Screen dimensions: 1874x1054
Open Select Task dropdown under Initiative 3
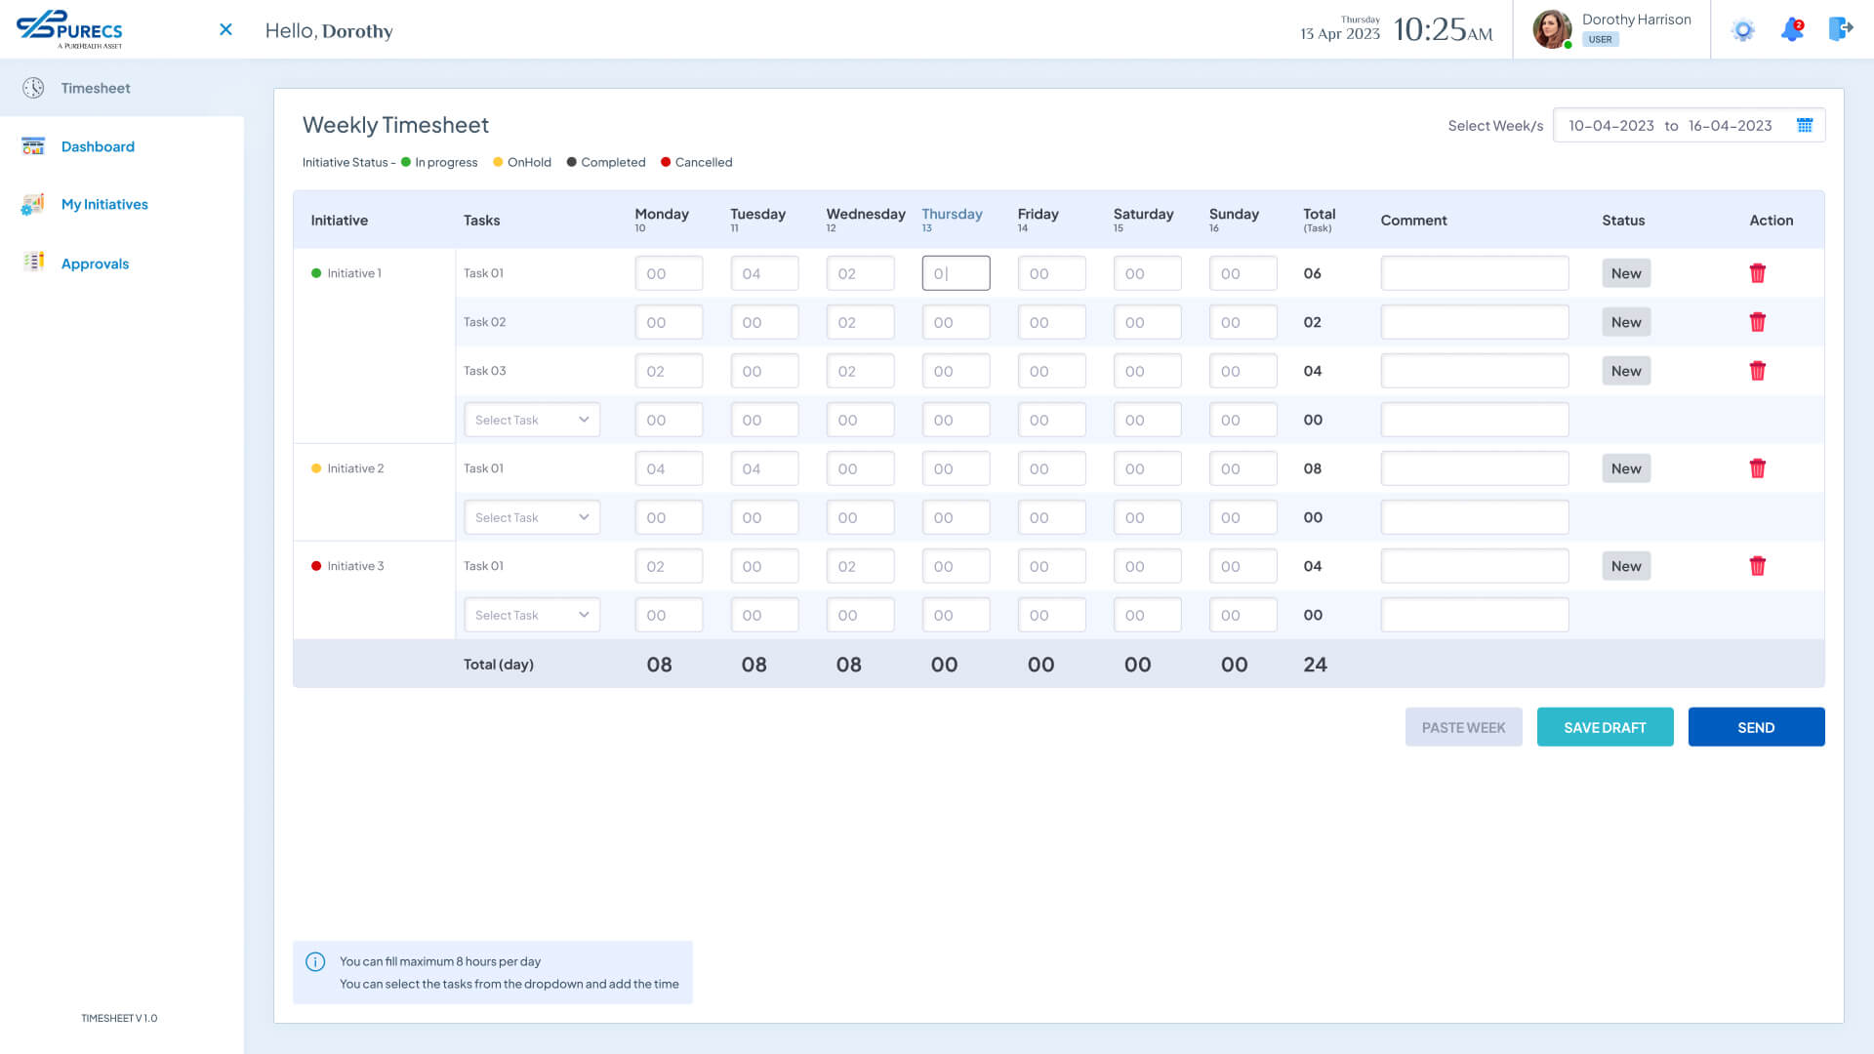point(532,615)
